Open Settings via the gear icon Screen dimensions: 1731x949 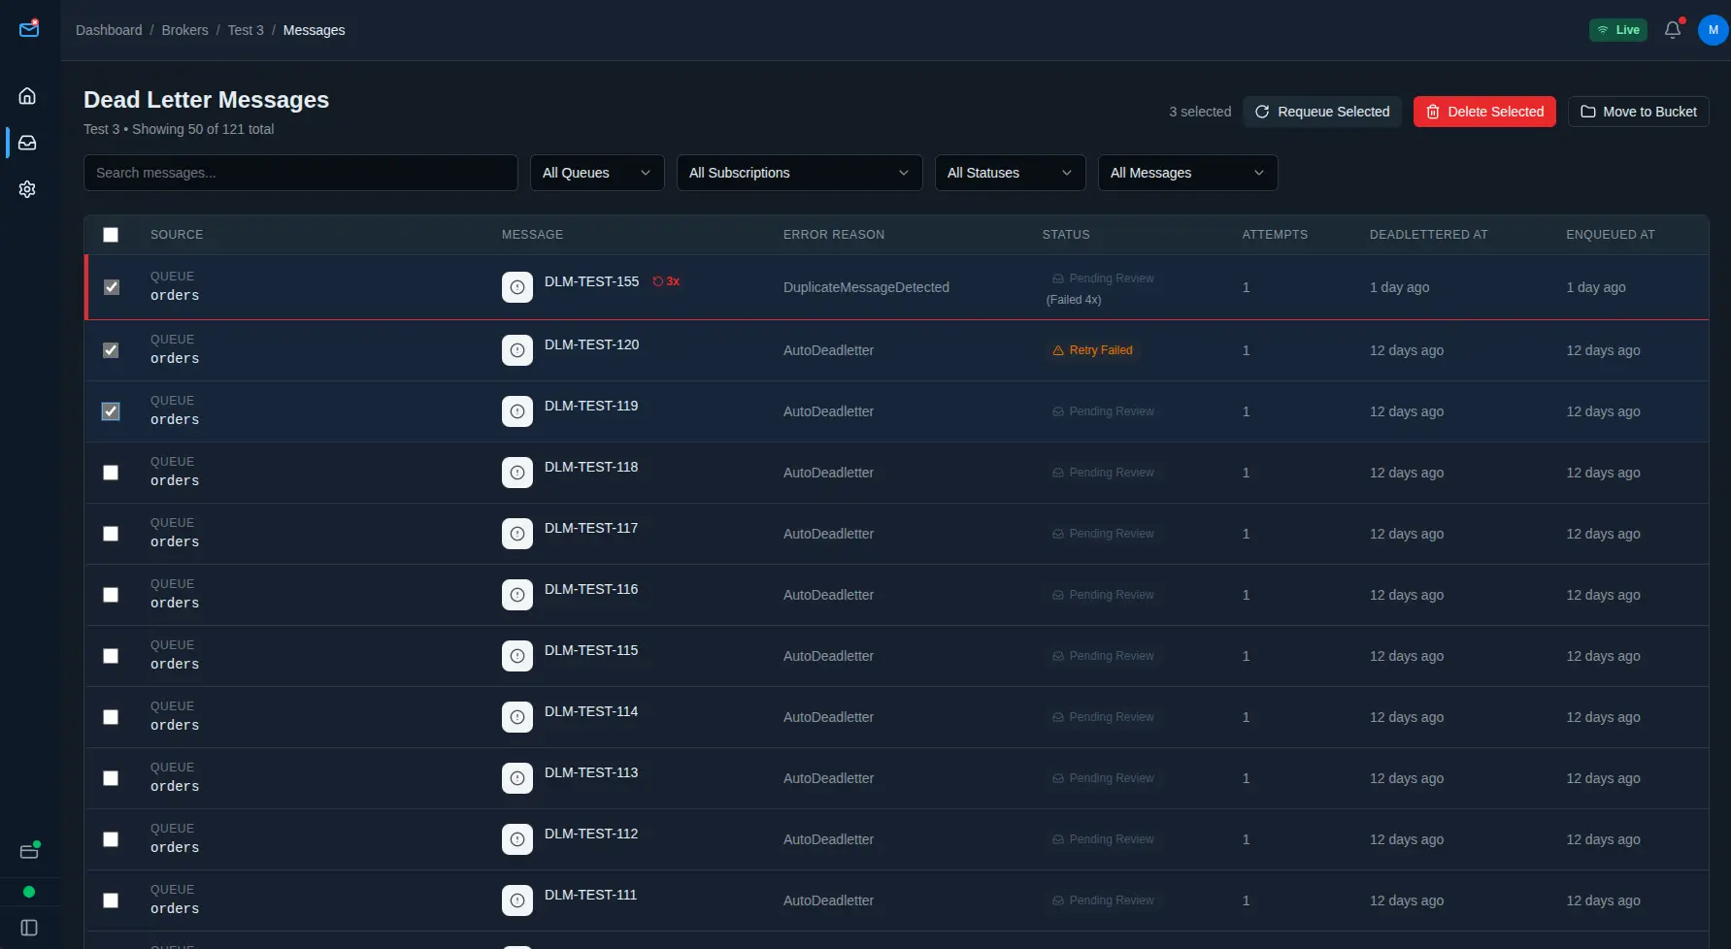pyautogui.click(x=27, y=188)
